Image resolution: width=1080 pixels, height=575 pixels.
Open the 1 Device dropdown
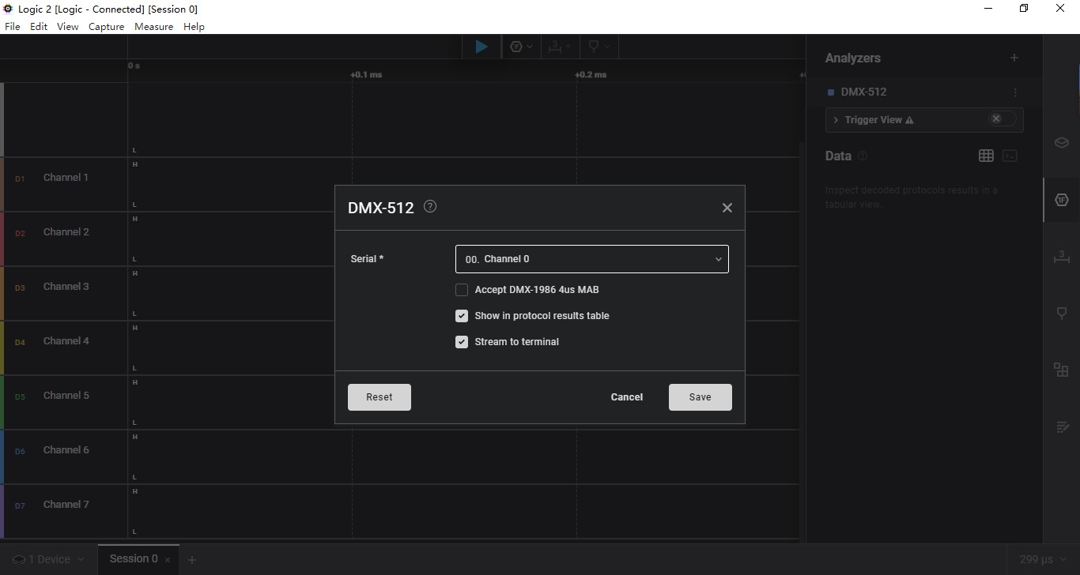[x=48, y=559]
